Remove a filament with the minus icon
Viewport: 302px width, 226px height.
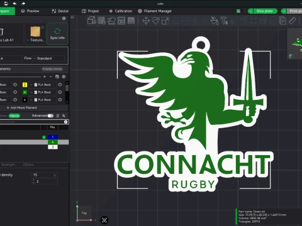point(50,77)
